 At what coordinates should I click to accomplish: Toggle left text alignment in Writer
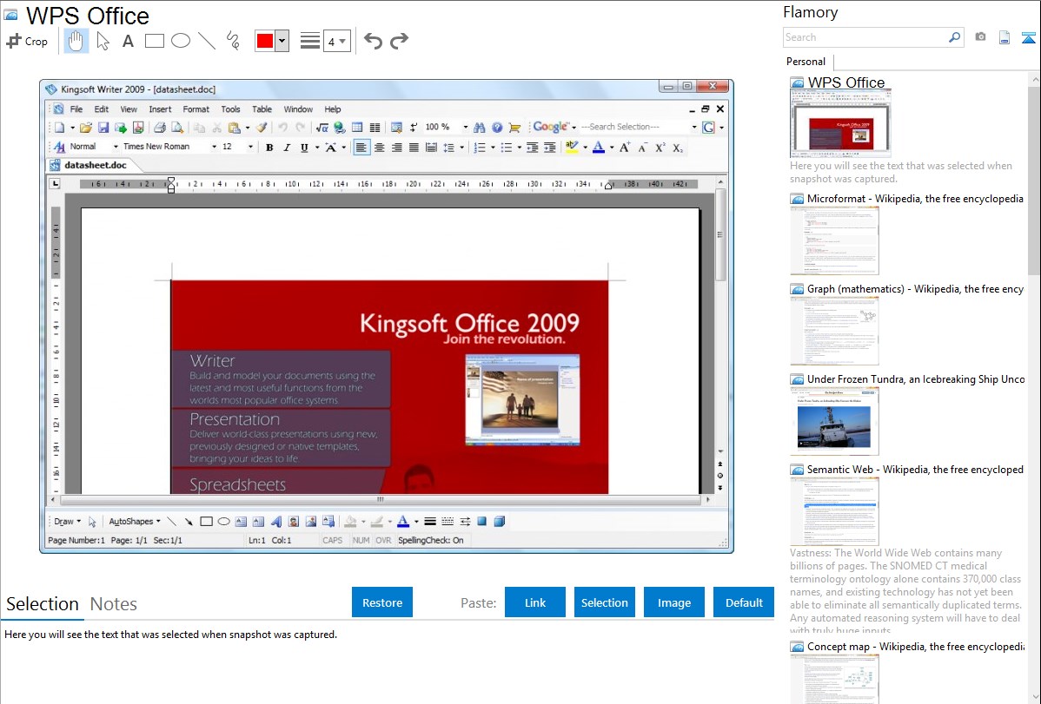tap(361, 148)
